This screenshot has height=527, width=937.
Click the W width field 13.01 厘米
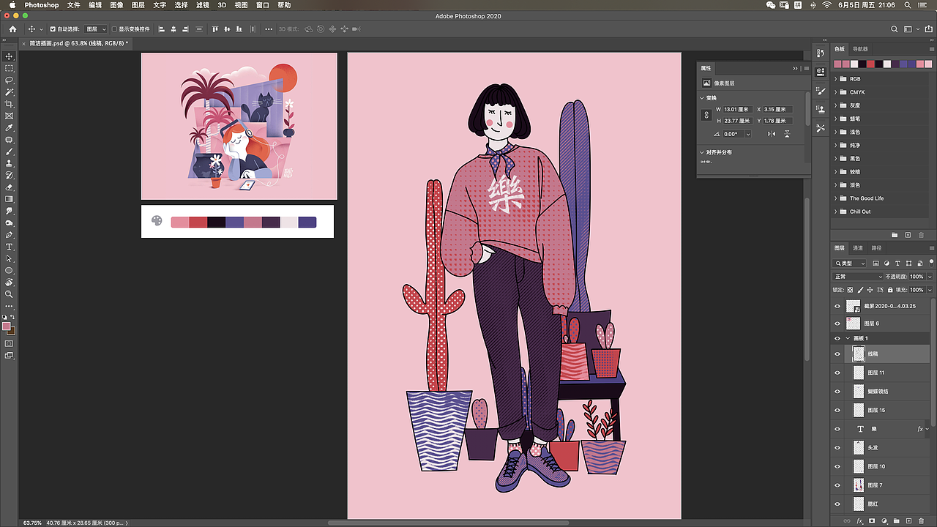[x=738, y=110]
